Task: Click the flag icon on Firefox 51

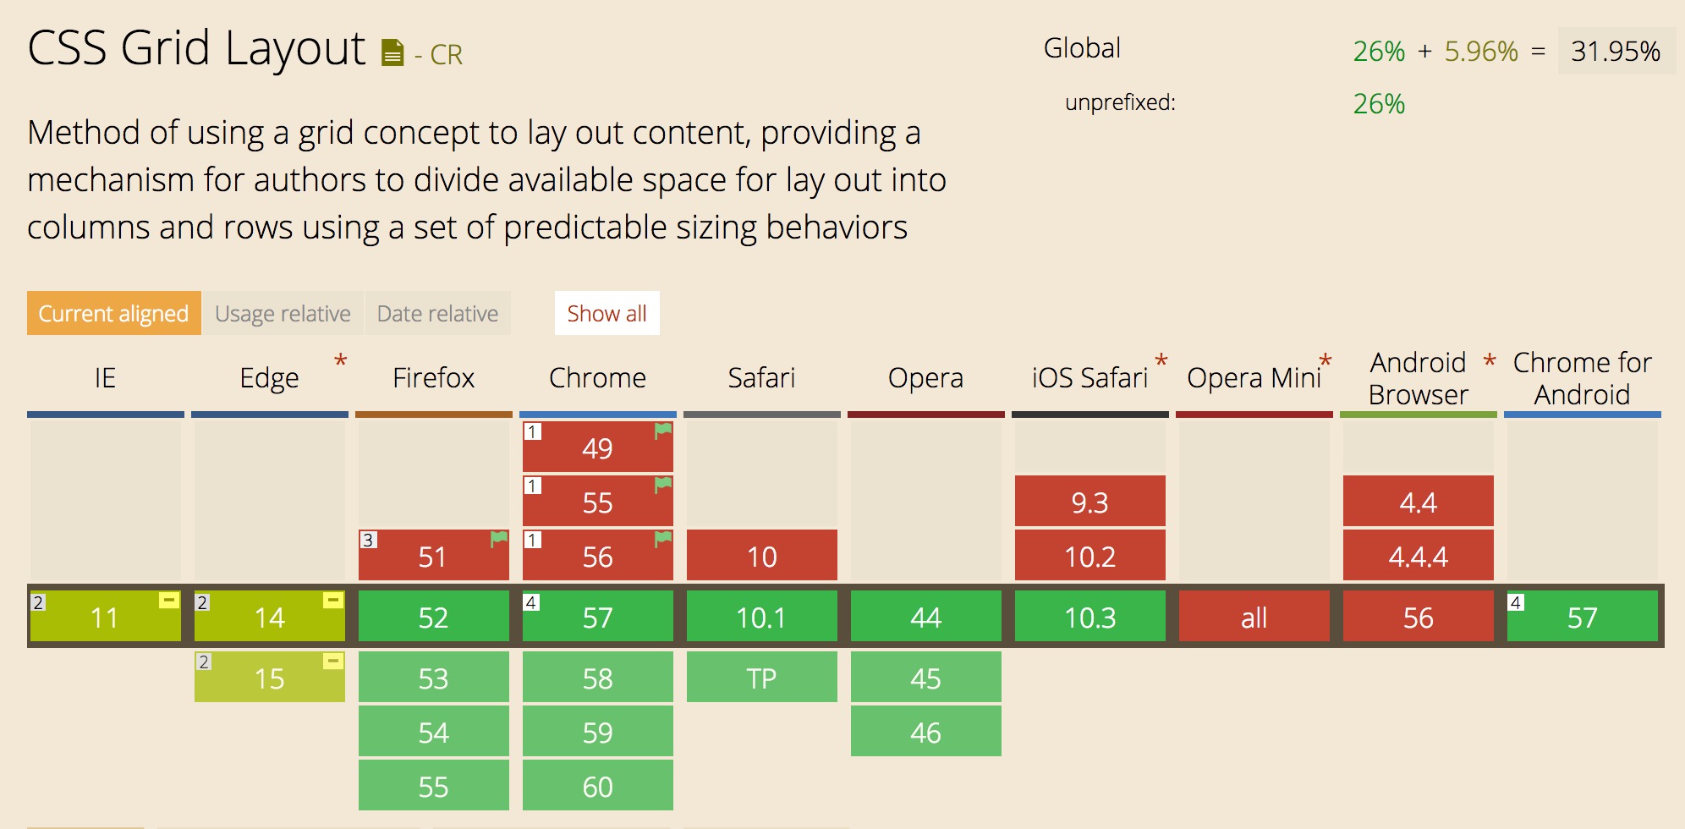Action: [x=497, y=539]
